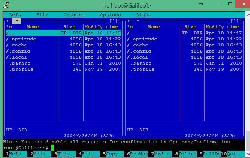Image resolution: width=250 pixels, height=158 pixels.
Task: Click .profile date Nov 19 2007 left panel
Action: [102, 69]
